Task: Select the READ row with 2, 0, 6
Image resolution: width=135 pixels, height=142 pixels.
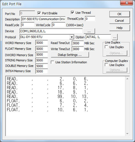Action: 47,79
